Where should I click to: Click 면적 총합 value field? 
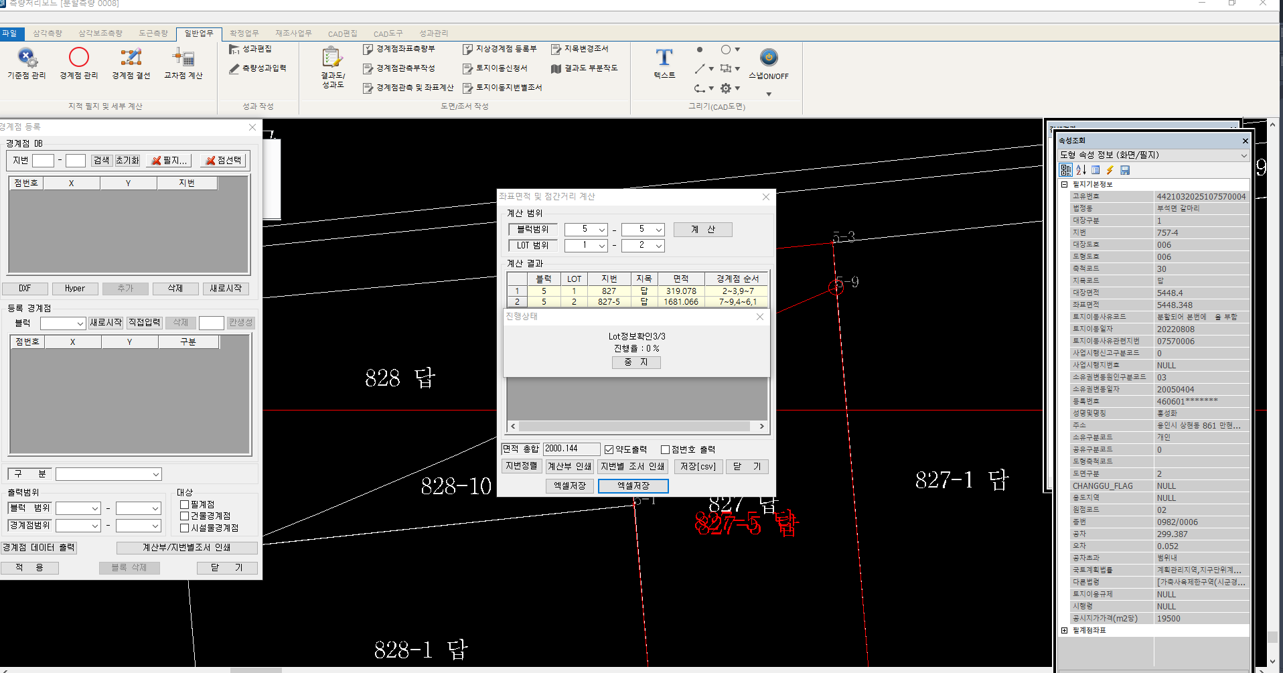tap(571, 449)
